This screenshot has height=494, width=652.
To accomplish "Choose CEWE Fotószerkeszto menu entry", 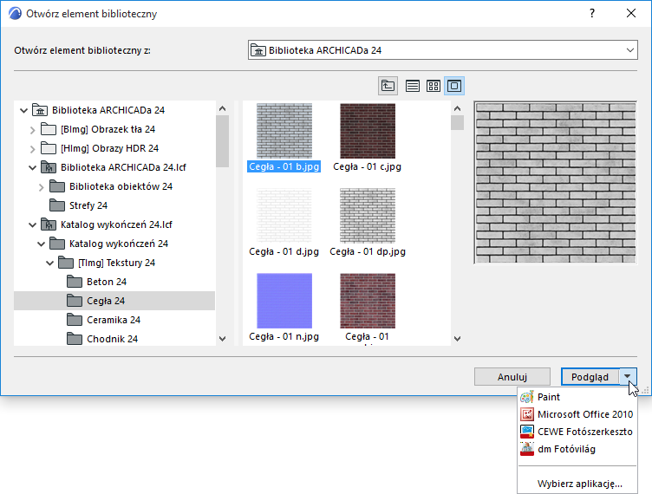I will click(577, 432).
